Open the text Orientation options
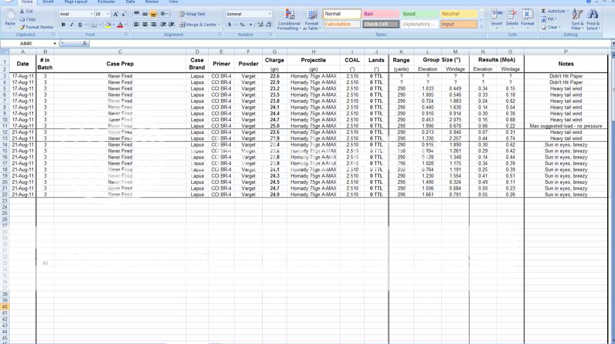615x344 pixels. tap(164, 14)
